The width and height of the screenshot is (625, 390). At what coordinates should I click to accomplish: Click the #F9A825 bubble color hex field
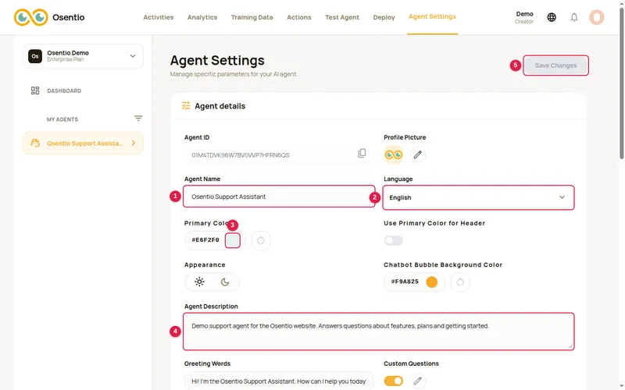405,282
